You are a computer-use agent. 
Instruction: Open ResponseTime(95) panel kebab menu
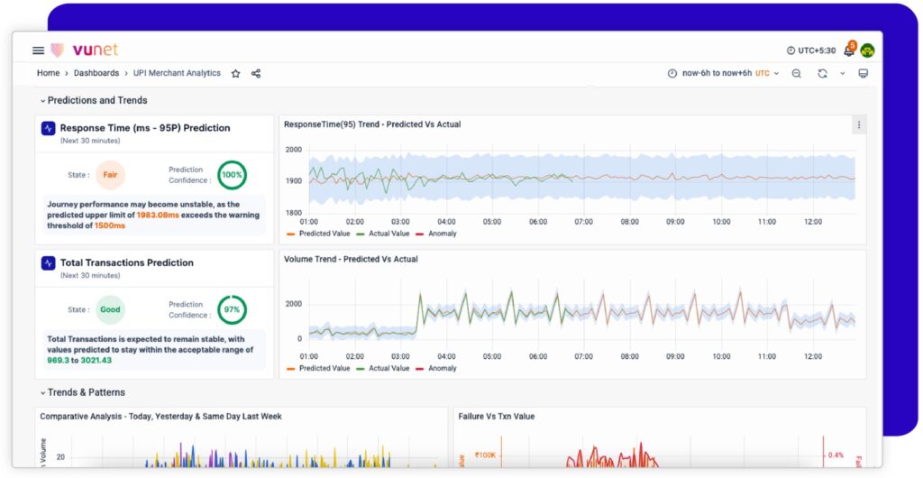pos(858,125)
